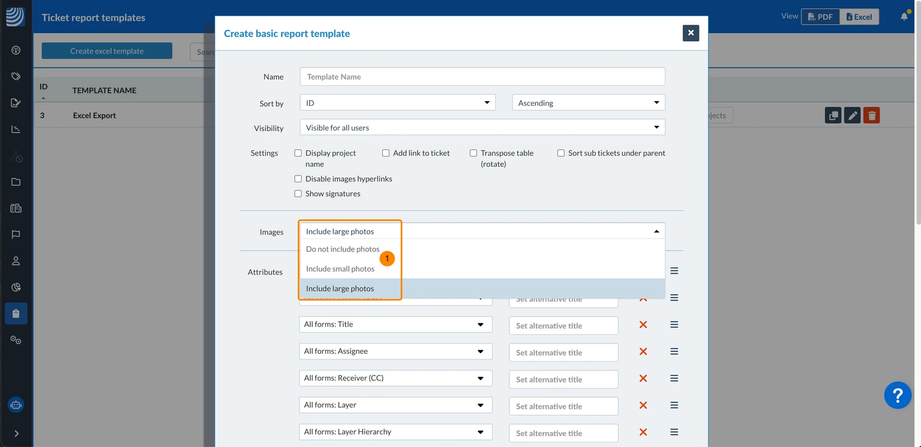The height and width of the screenshot is (447, 921).
Task: Click into the Template Name field
Action: pyautogui.click(x=482, y=77)
